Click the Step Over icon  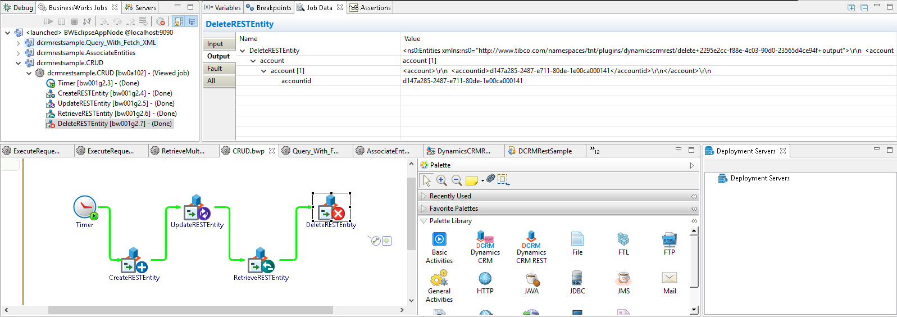click(117, 21)
